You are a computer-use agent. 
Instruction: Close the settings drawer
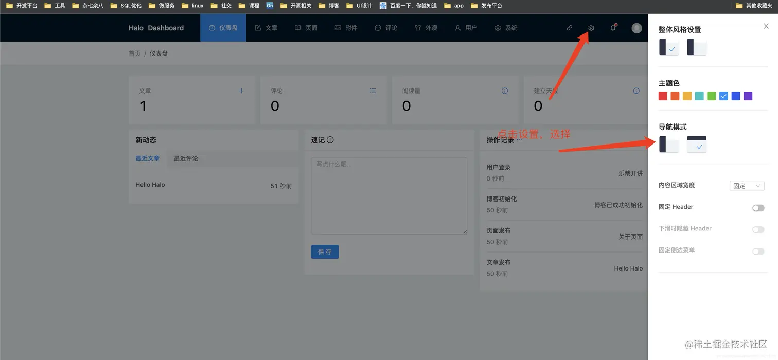(766, 26)
